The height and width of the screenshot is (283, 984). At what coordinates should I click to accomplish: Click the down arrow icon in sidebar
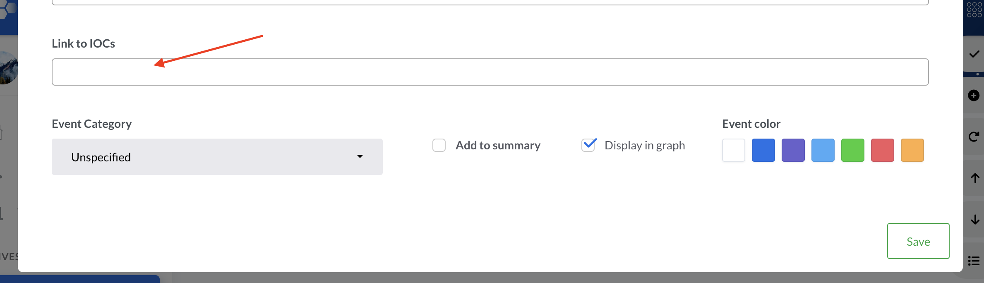point(975,219)
